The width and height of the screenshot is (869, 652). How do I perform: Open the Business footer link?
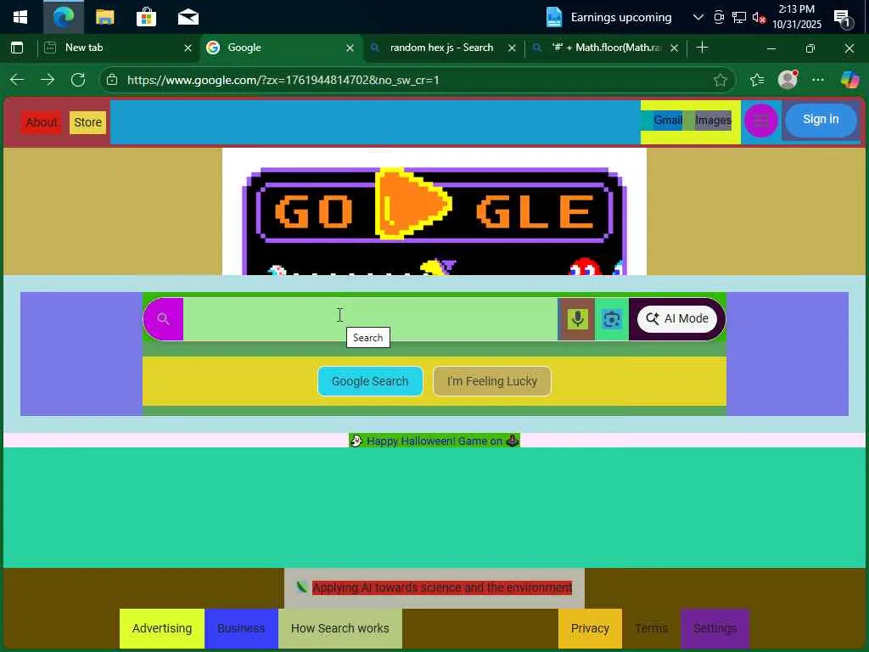tap(241, 629)
